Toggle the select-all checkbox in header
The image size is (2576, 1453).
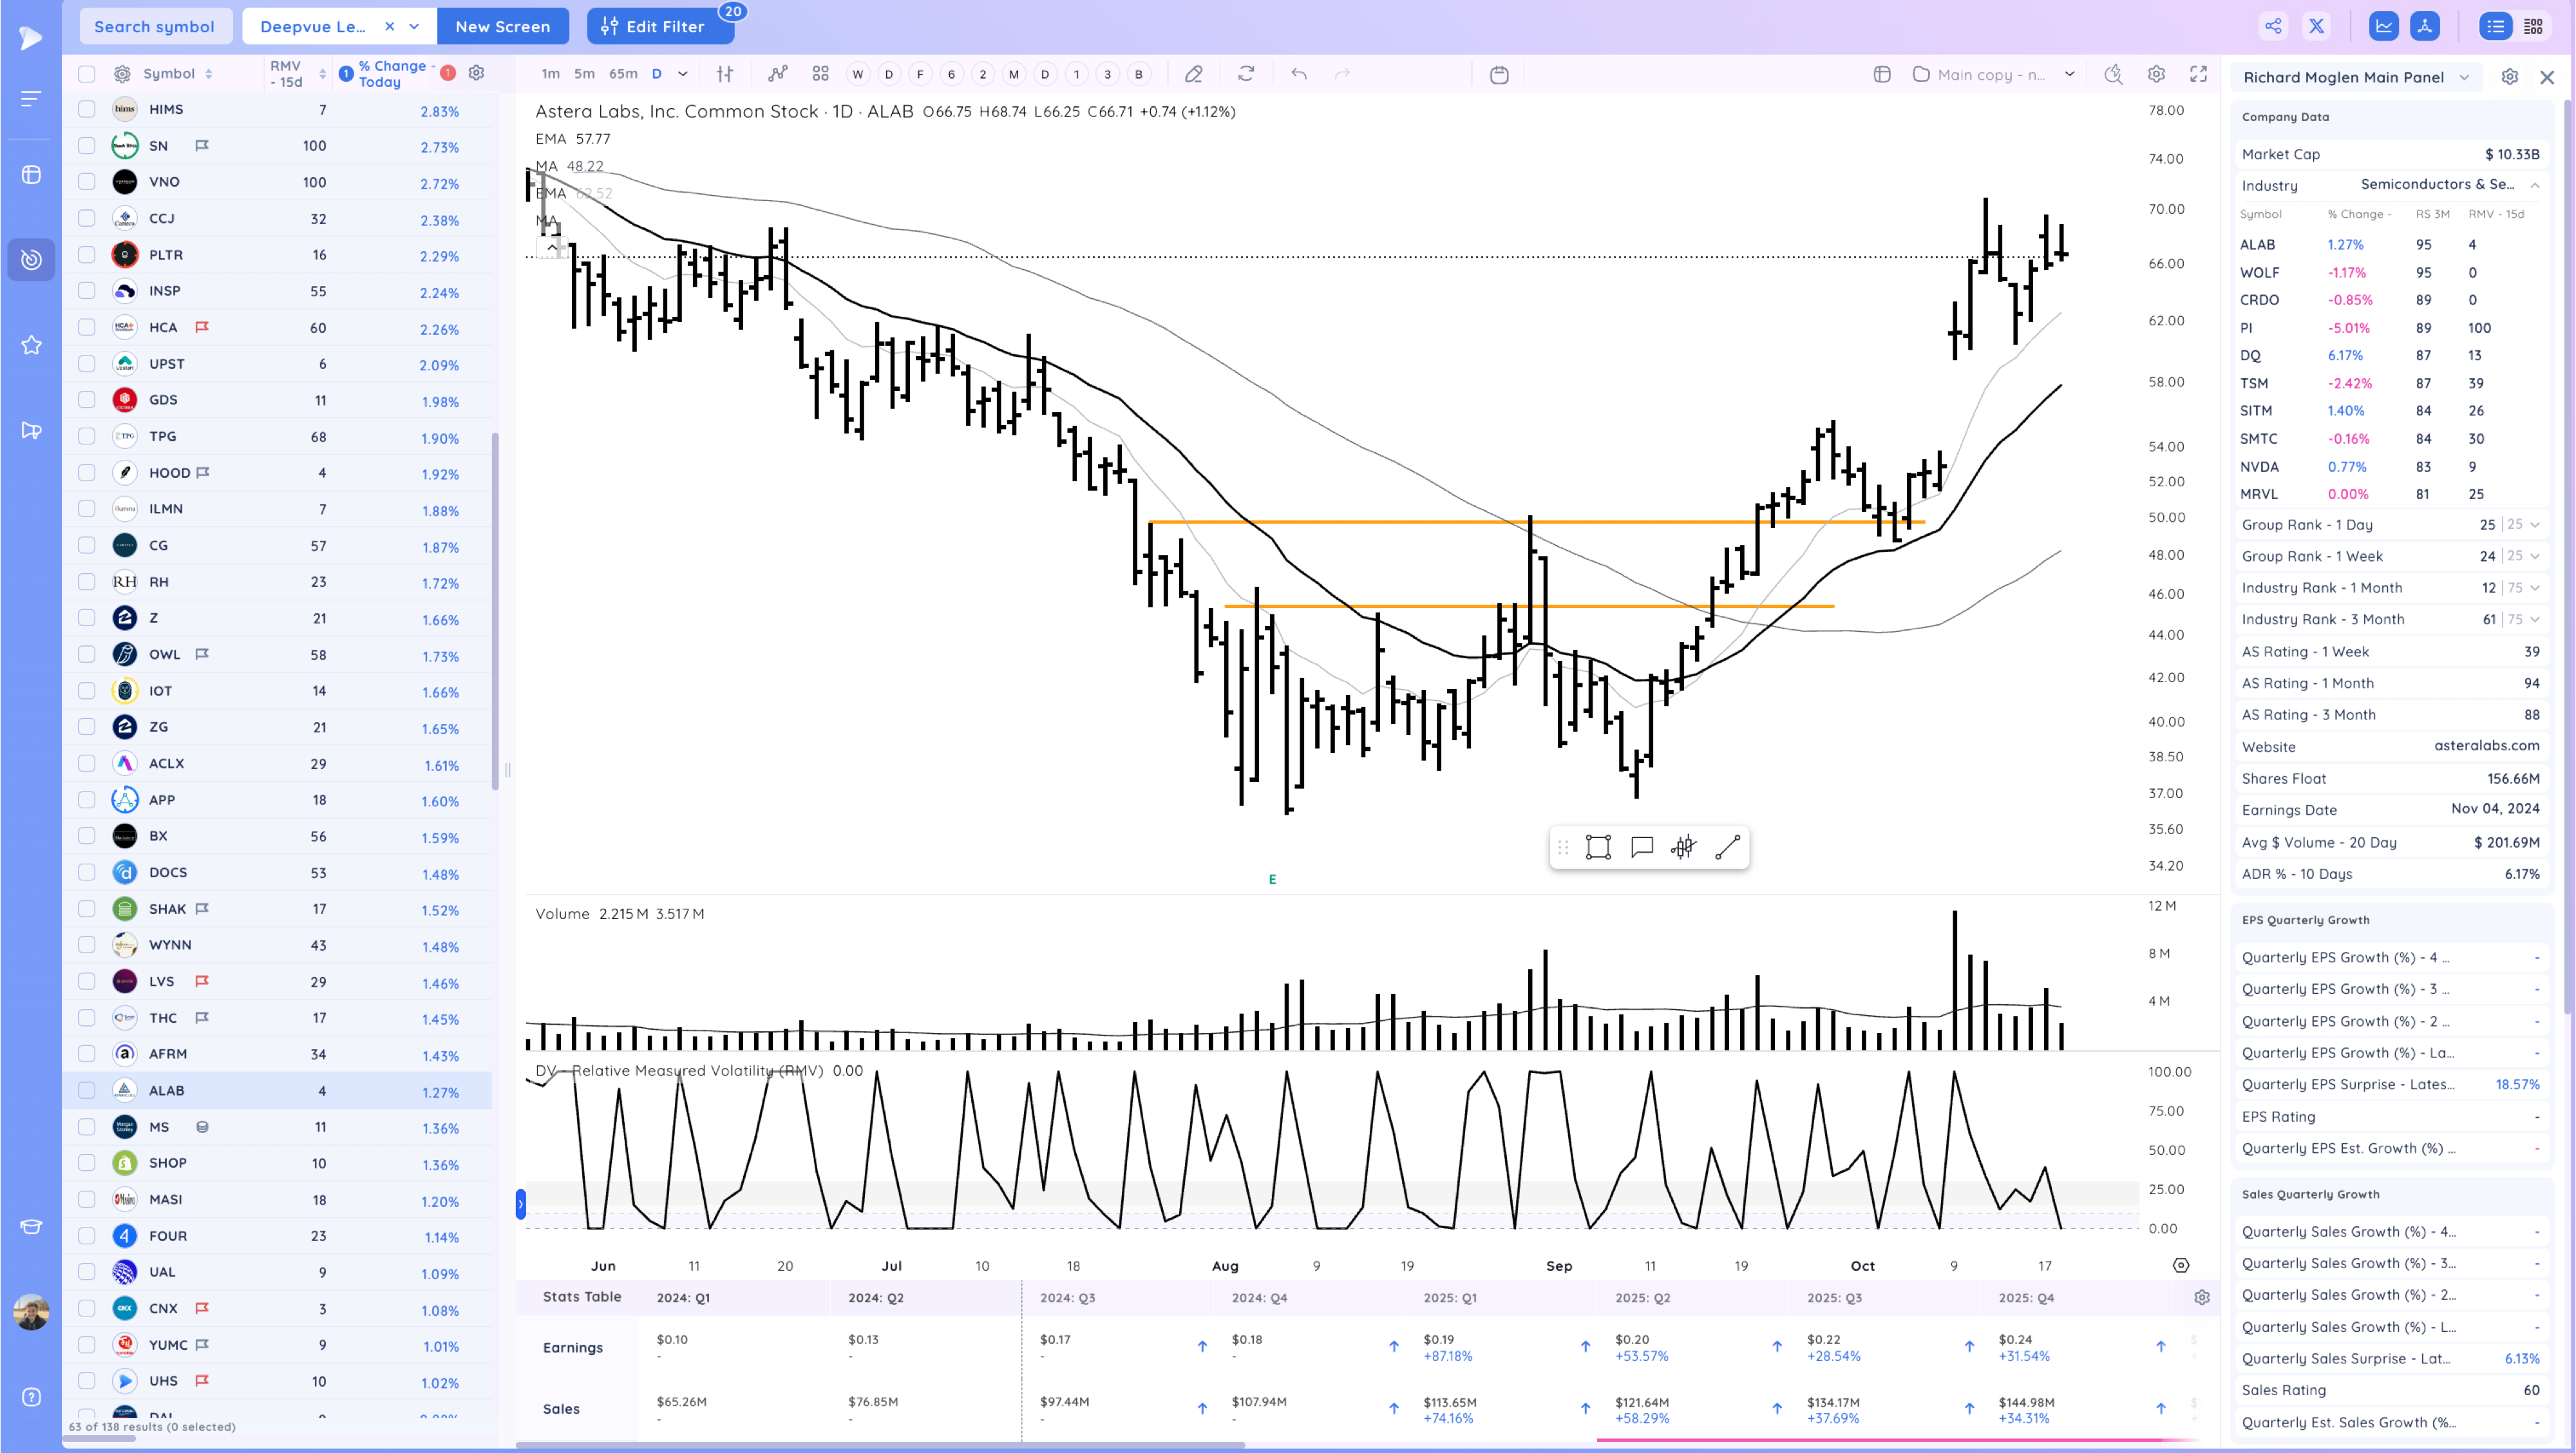87,74
